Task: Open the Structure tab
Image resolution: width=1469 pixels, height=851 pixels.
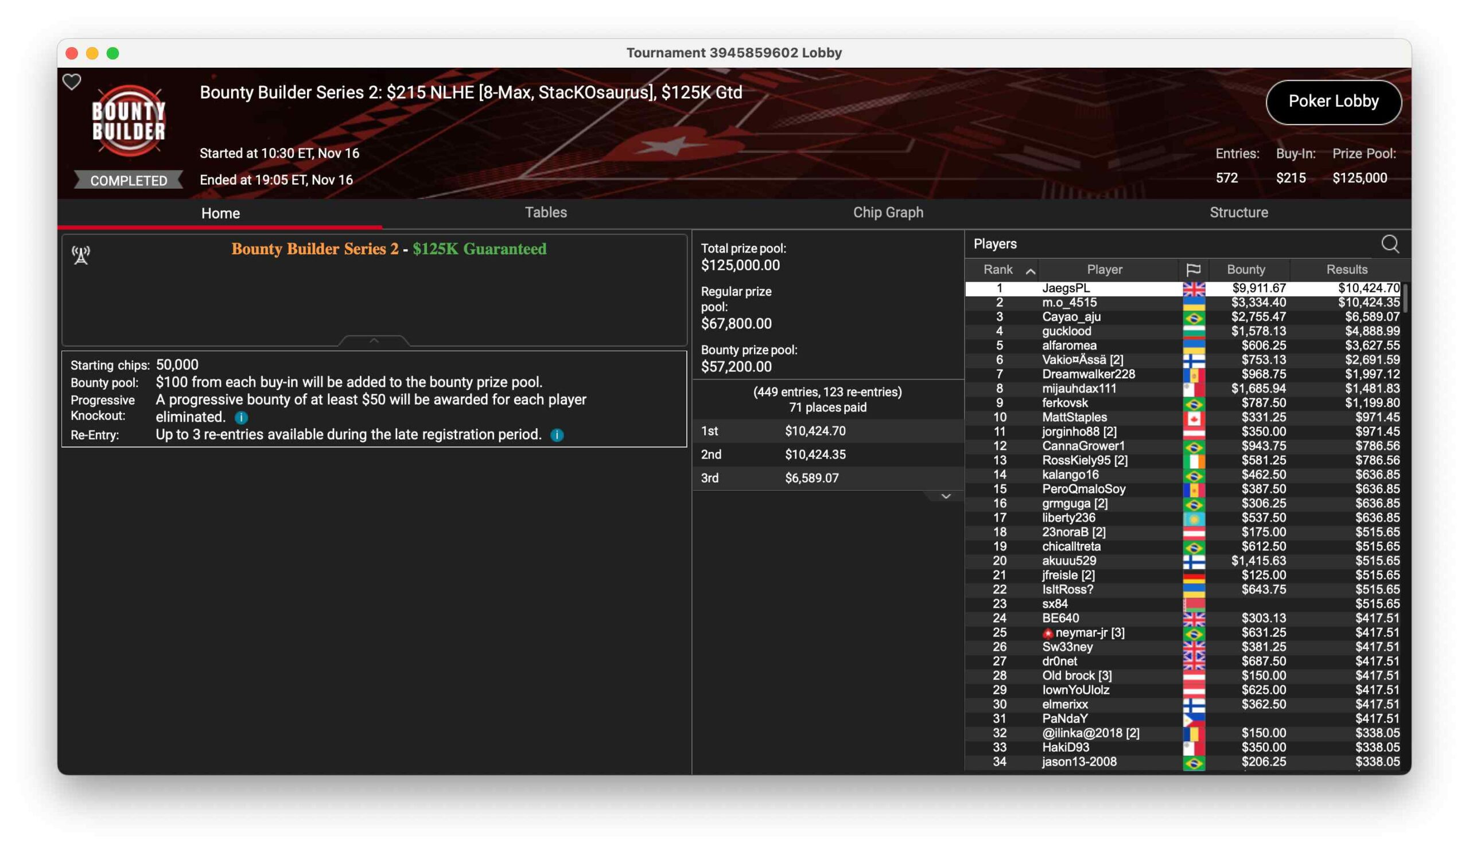Action: coord(1238,212)
